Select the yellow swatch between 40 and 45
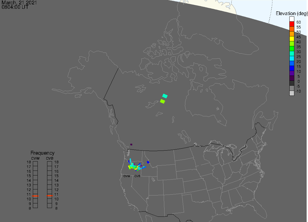 [292, 39]
